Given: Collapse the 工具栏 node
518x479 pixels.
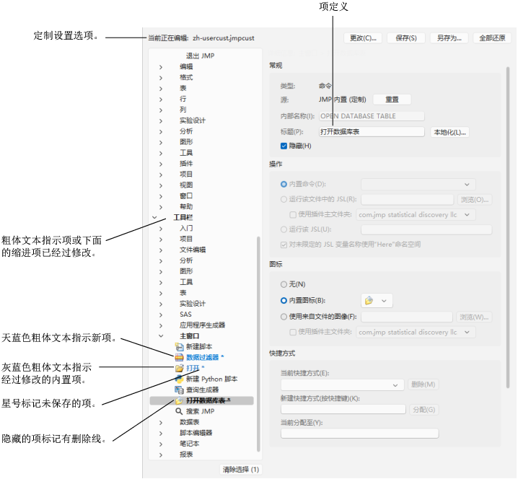Looking at the screenshot, I should point(154,218).
